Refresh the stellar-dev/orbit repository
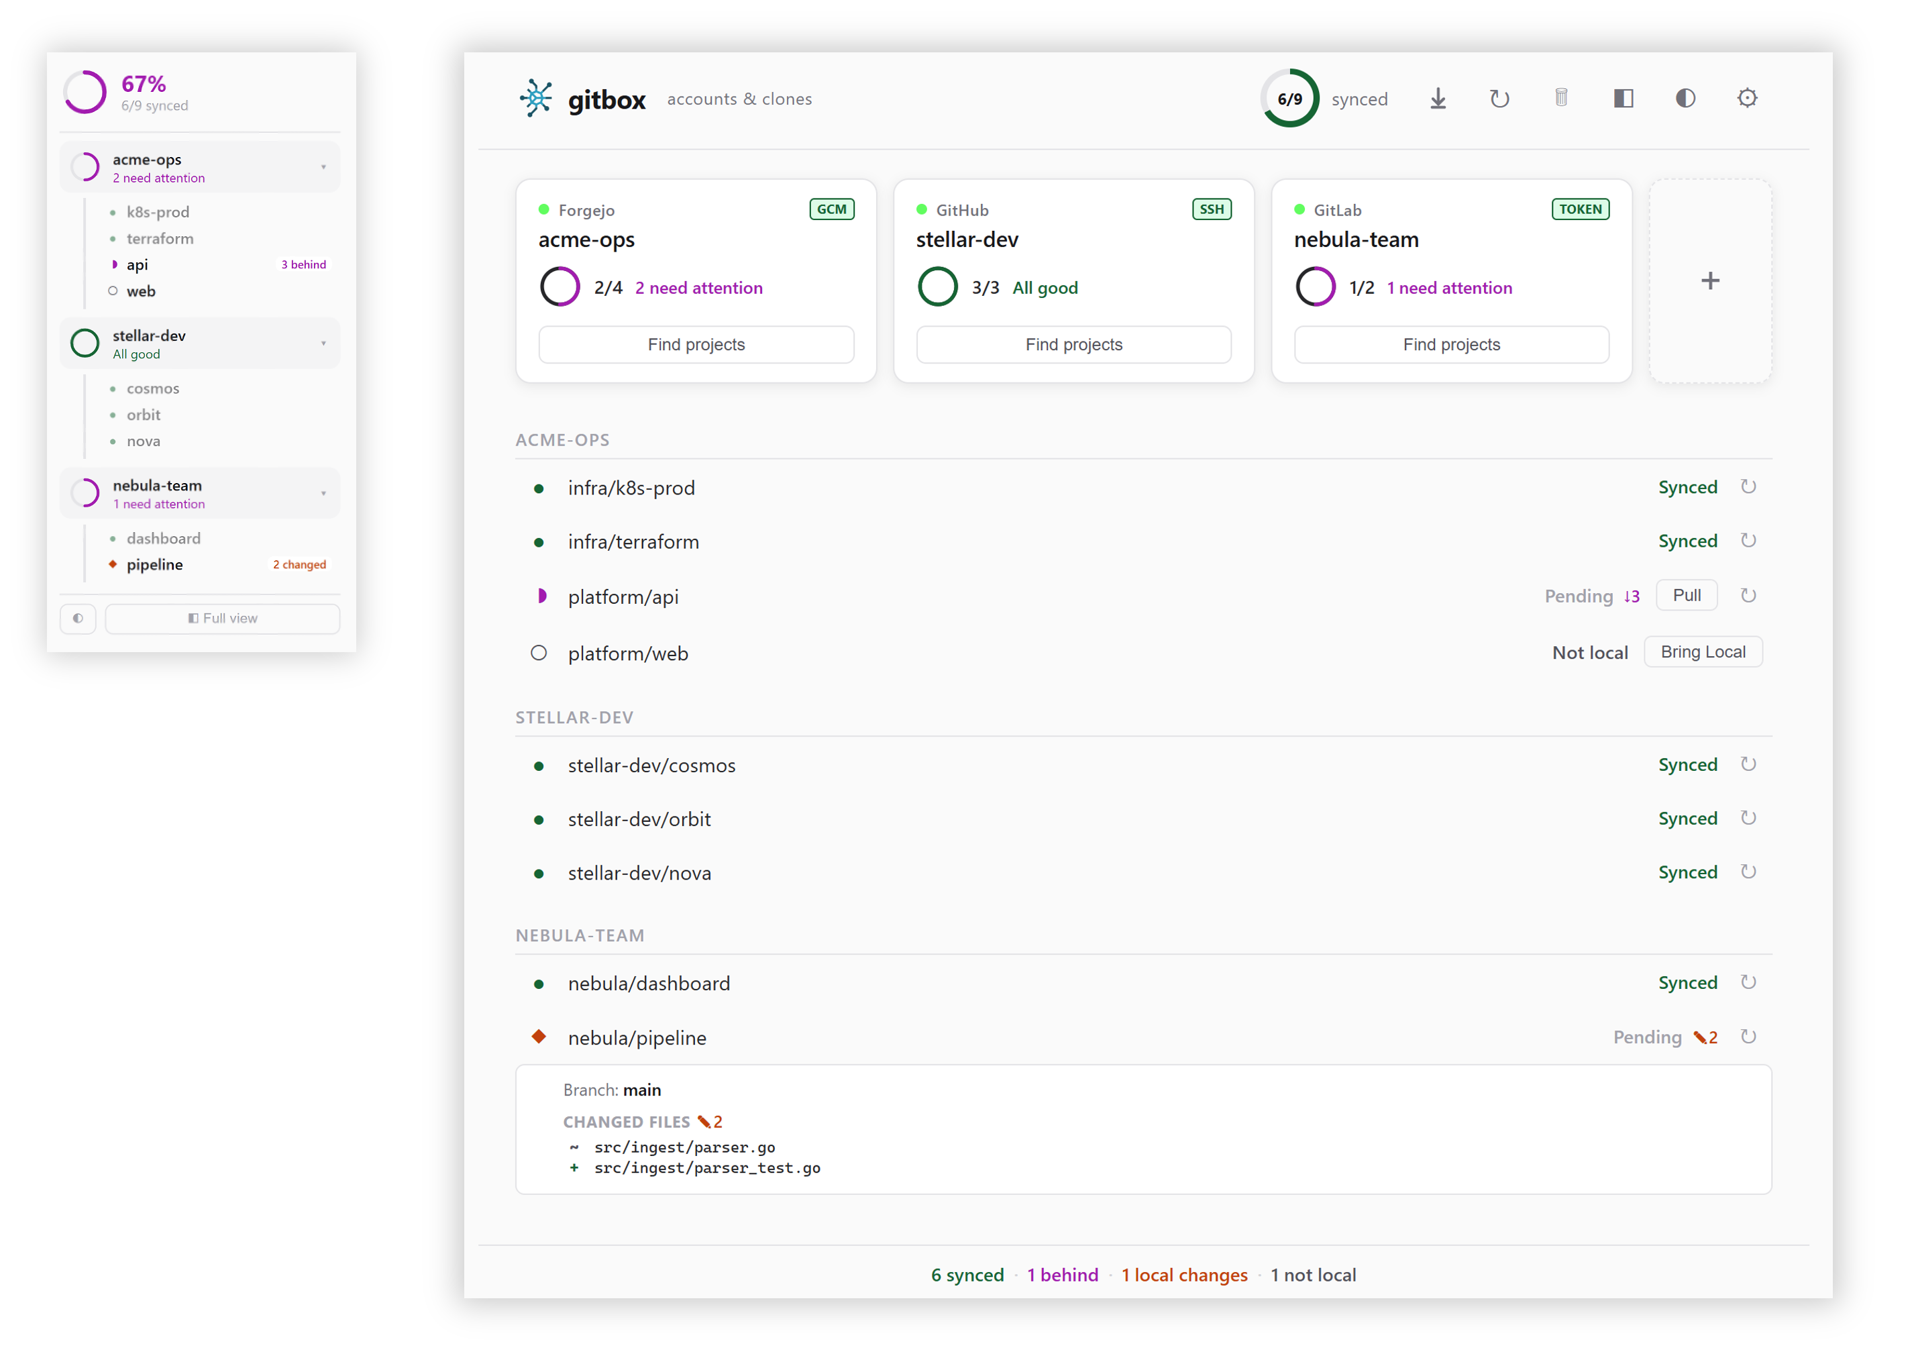Image resolution: width=1912 pixels, height=1362 pixels. (1748, 818)
